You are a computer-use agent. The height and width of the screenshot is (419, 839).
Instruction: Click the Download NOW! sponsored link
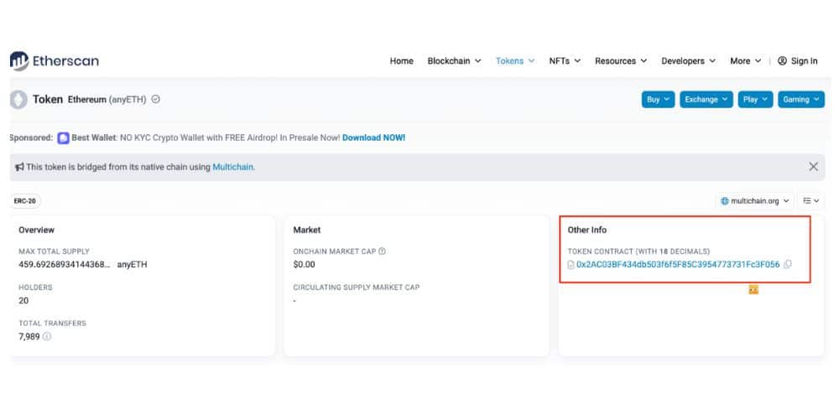373,137
